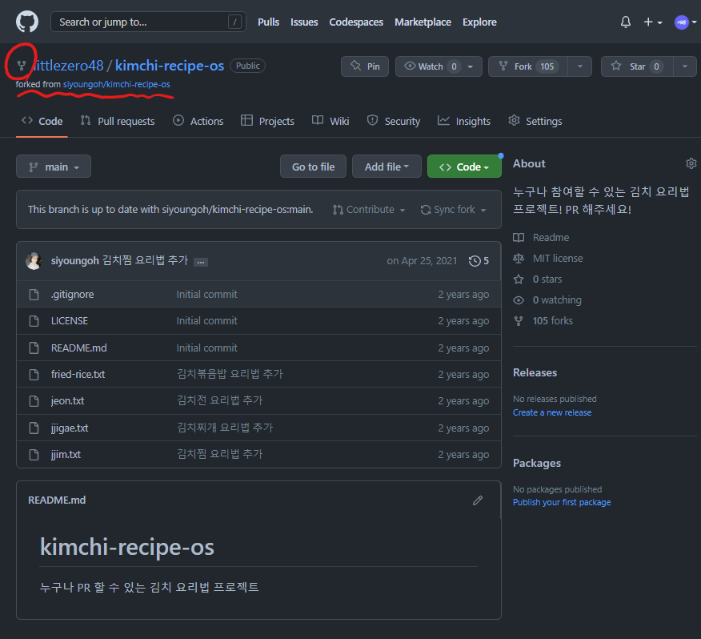Switch to the Projects tab

267,121
